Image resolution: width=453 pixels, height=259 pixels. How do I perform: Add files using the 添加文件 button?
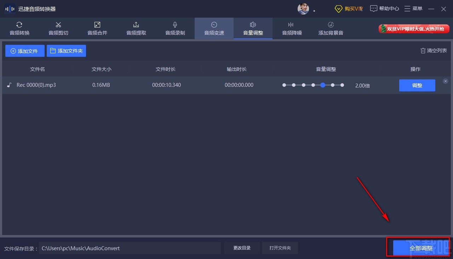click(24, 50)
